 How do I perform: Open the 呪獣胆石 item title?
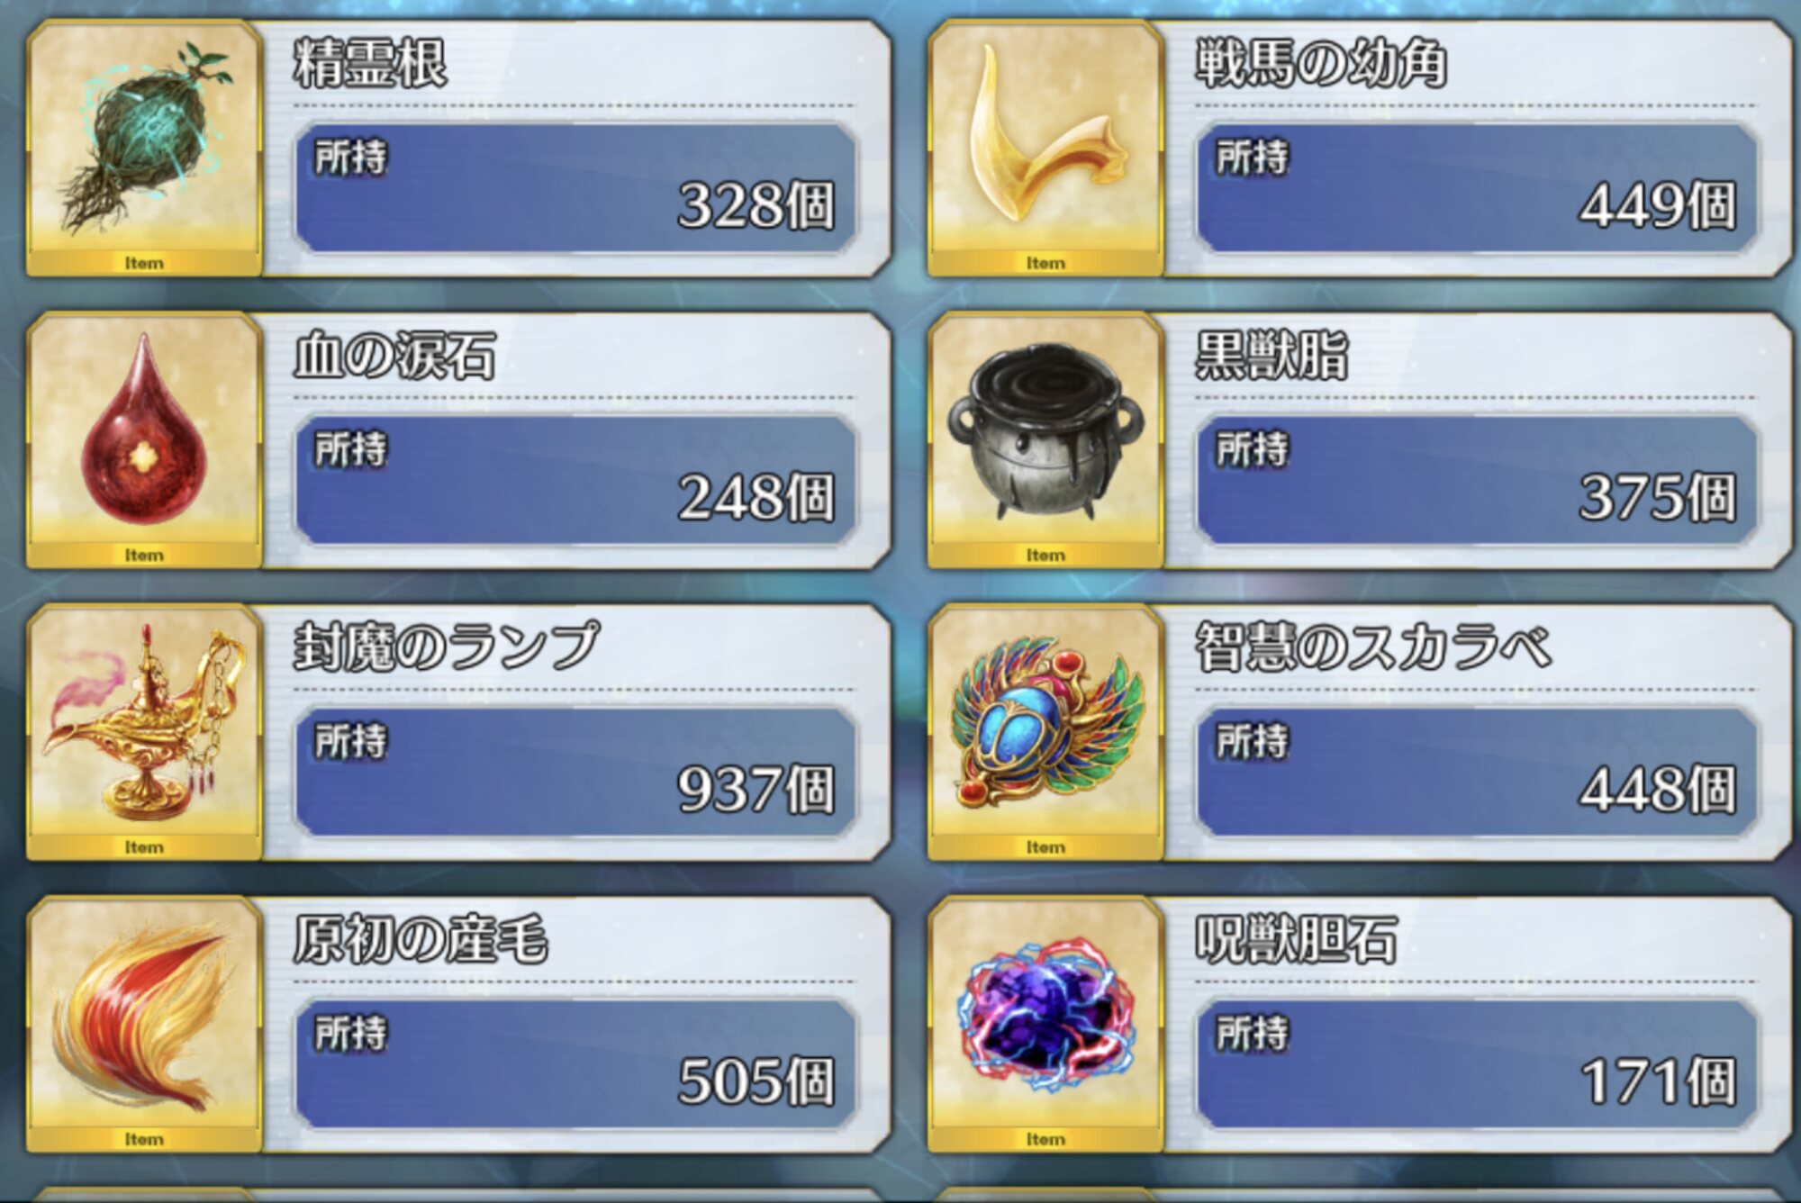pos(1296,938)
